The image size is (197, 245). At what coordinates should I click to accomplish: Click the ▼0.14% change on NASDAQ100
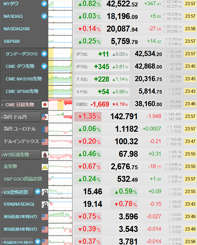tap(88, 29)
